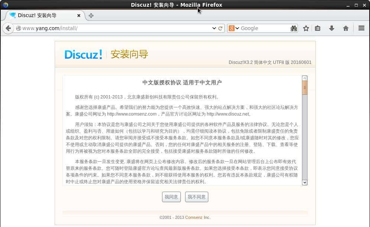Click the back navigation arrow

[8, 28]
